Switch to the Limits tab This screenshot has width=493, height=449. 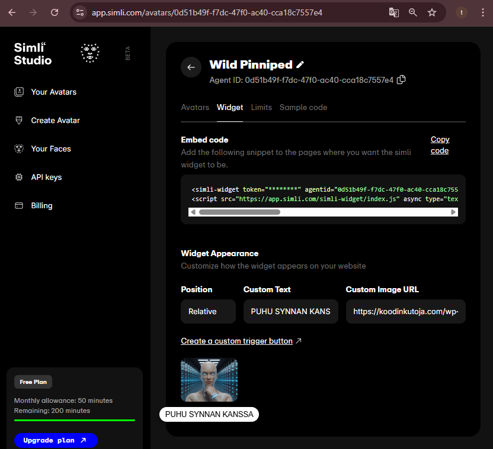261,108
